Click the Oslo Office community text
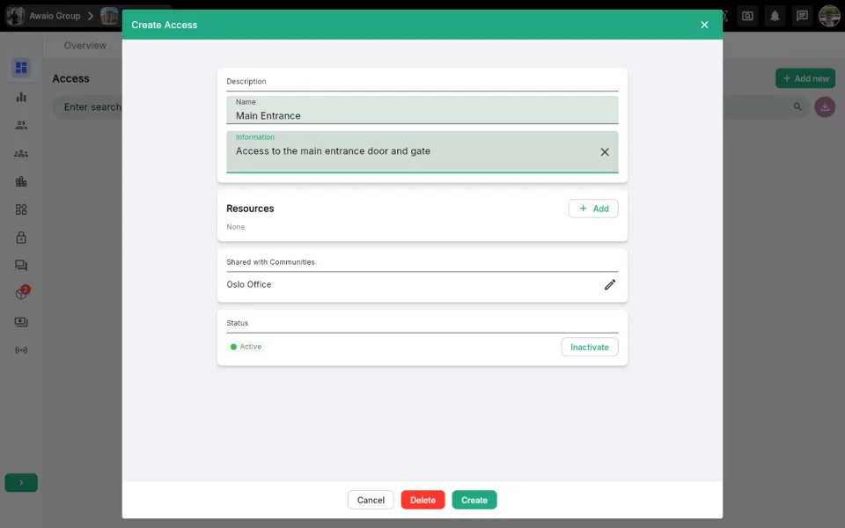Image resolution: width=845 pixels, height=528 pixels. tap(249, 284)
